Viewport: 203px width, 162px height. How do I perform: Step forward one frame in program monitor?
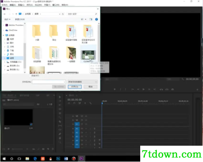point(149,89)
